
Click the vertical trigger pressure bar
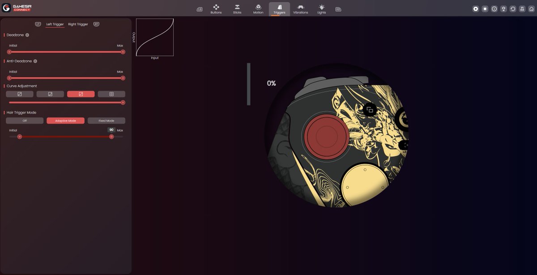pos(249,84)
